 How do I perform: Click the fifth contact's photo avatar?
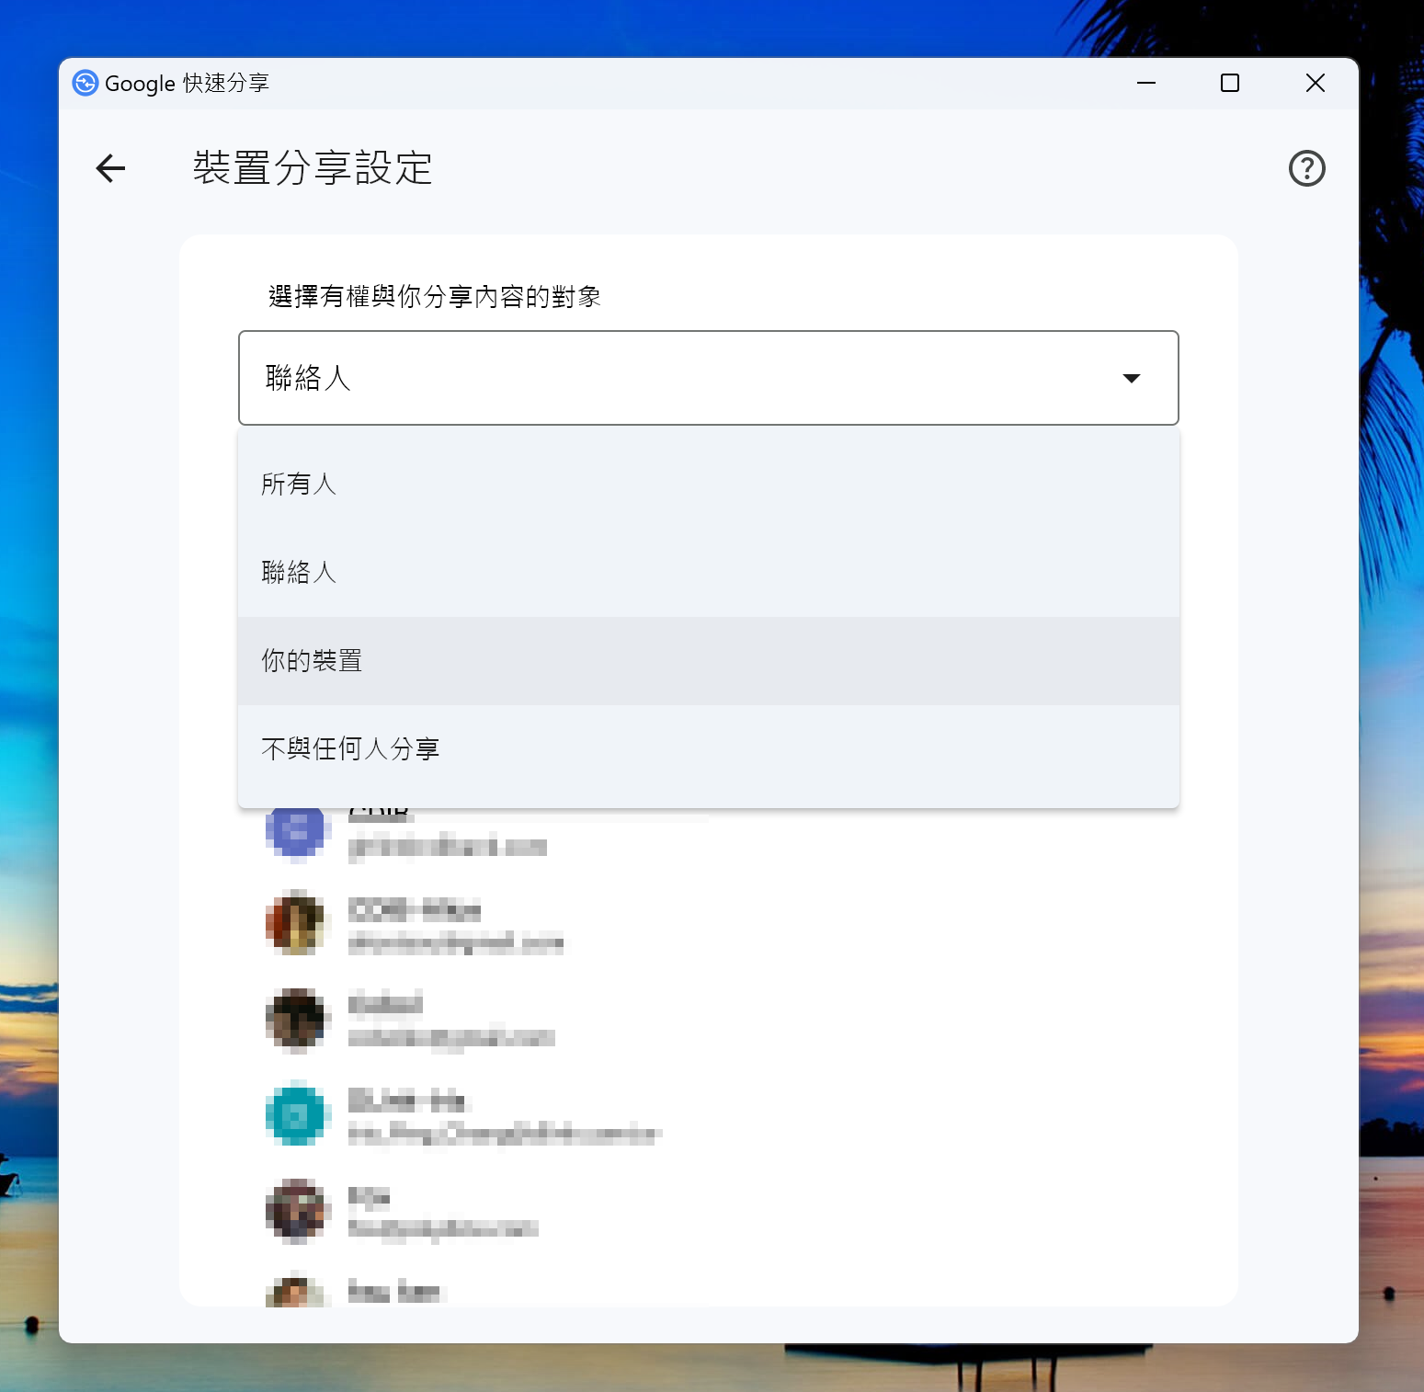295,1211
